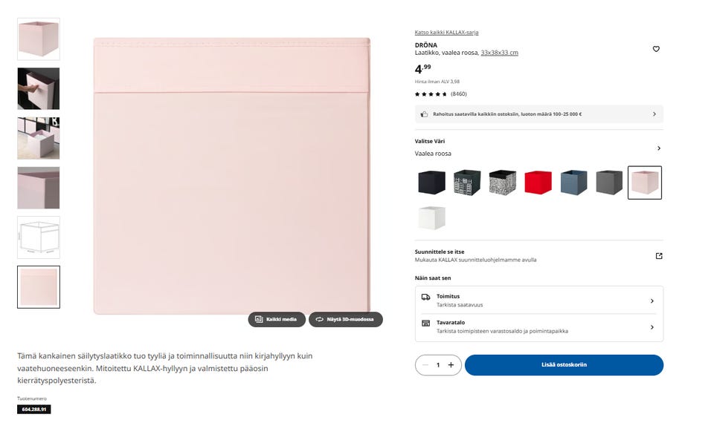Choose the blue box color swatch

[573, 183]
